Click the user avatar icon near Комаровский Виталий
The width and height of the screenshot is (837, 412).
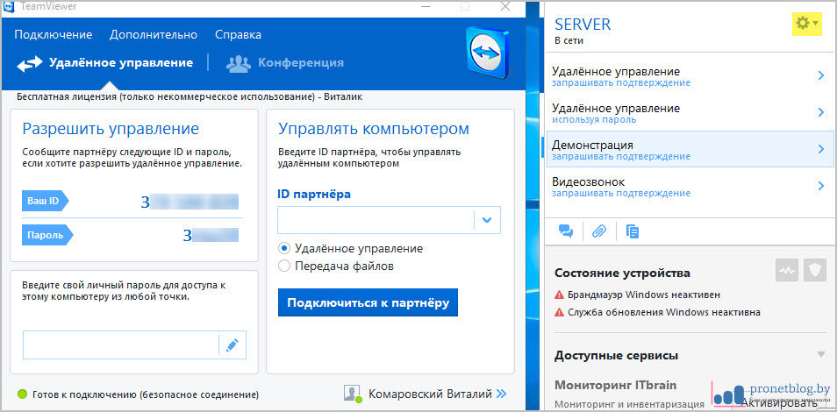(x=352, y=394)
